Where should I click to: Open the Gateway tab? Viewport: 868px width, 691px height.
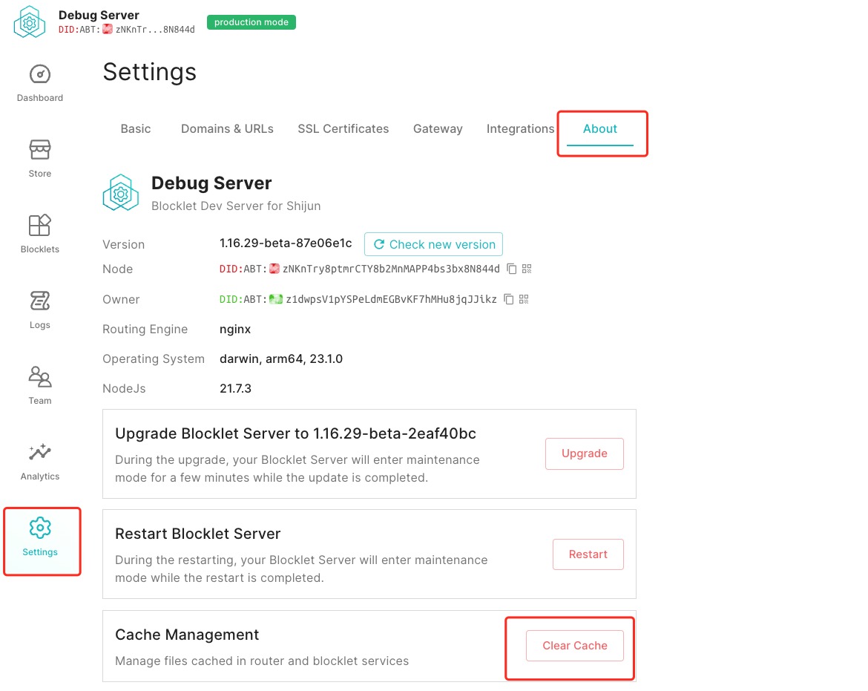coord(438,129)
